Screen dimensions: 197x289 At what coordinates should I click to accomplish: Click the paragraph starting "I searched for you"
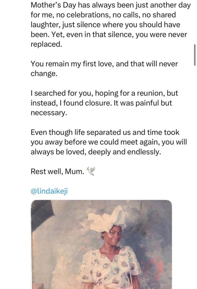click(x=104, y=98)
